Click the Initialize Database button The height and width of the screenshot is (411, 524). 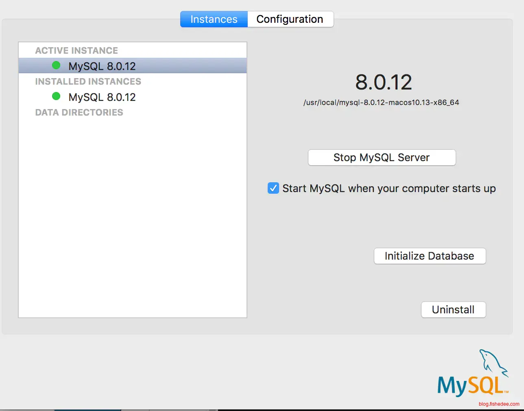click(x=430, y=256)
